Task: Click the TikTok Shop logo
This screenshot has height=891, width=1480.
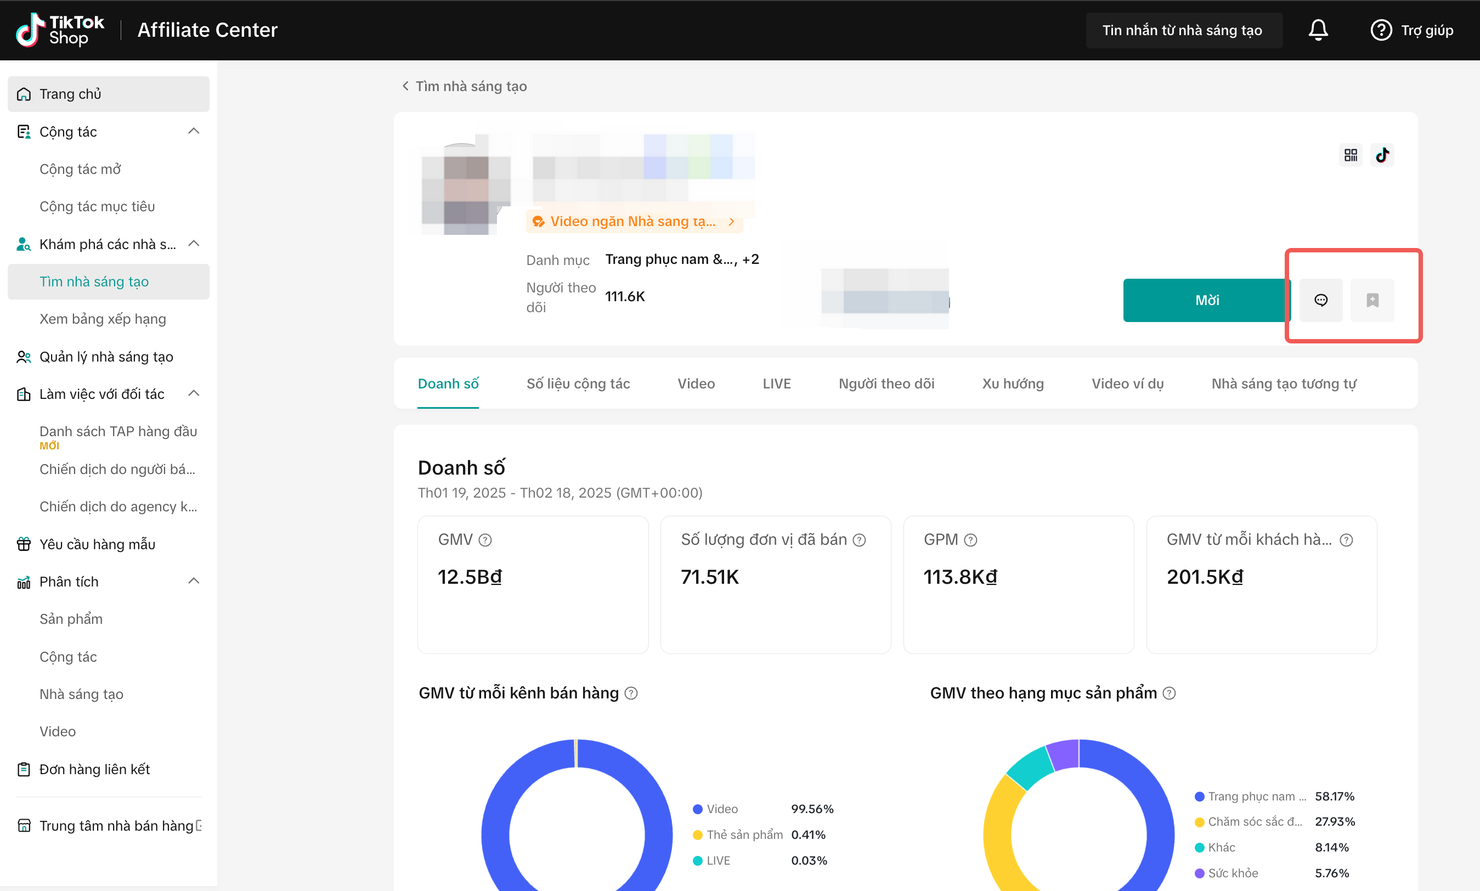Action: click(x=60, y=30)
